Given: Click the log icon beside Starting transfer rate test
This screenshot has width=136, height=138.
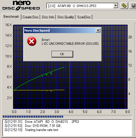Looking at the screenshot, I should click(x=6, y=130).
